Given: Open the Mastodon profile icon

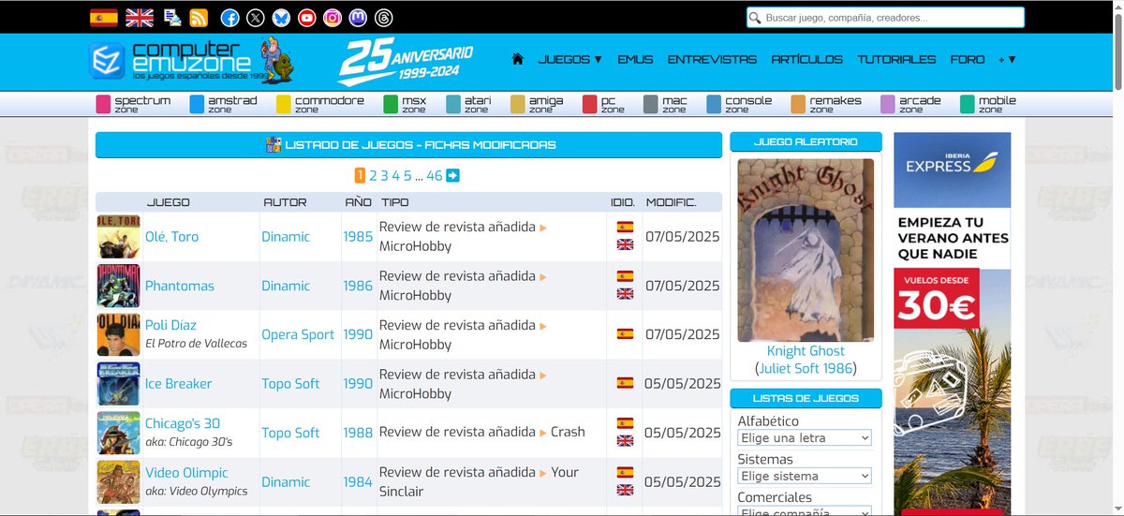Looking at the screenshot, I should click(358, 17).
